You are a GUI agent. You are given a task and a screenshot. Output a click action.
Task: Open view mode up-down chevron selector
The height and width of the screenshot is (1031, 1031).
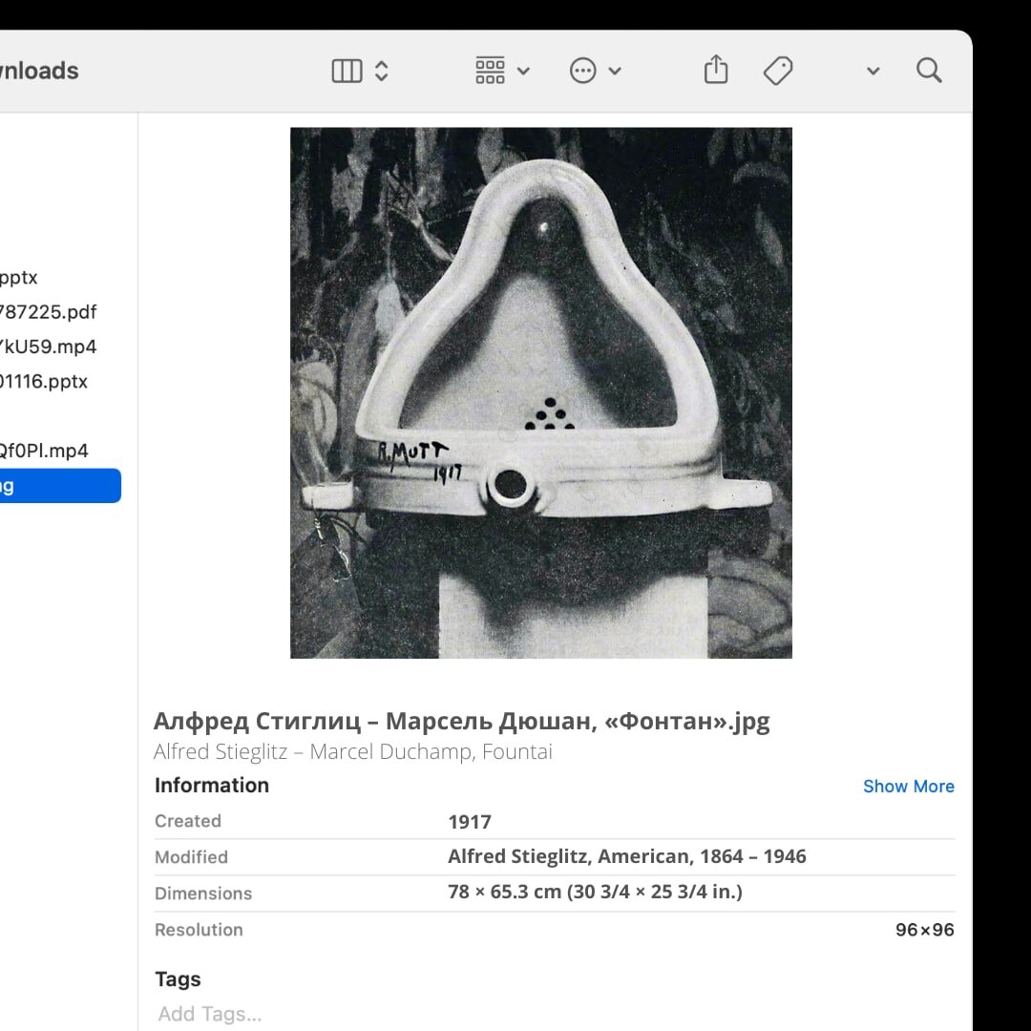381,71
